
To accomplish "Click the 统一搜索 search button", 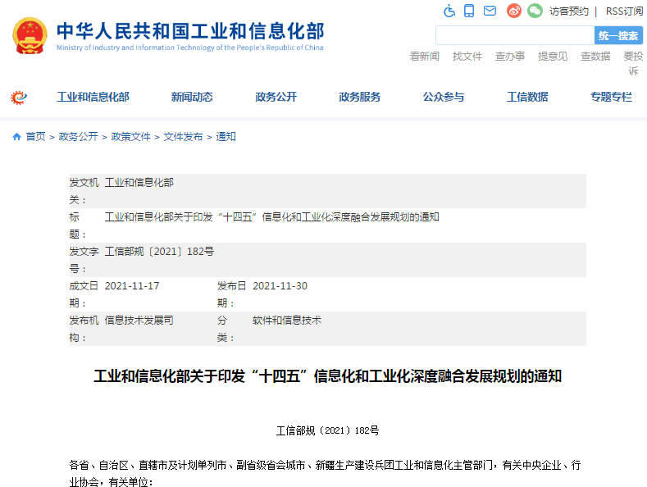I will 618,35.
